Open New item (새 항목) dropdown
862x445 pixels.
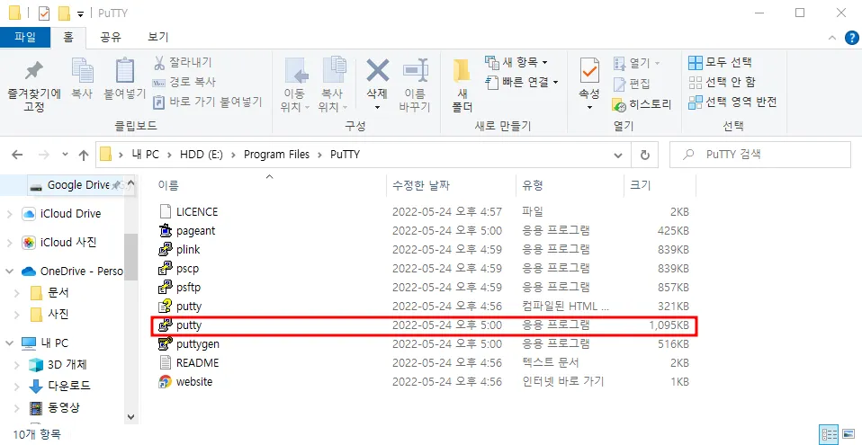point(516,61)
